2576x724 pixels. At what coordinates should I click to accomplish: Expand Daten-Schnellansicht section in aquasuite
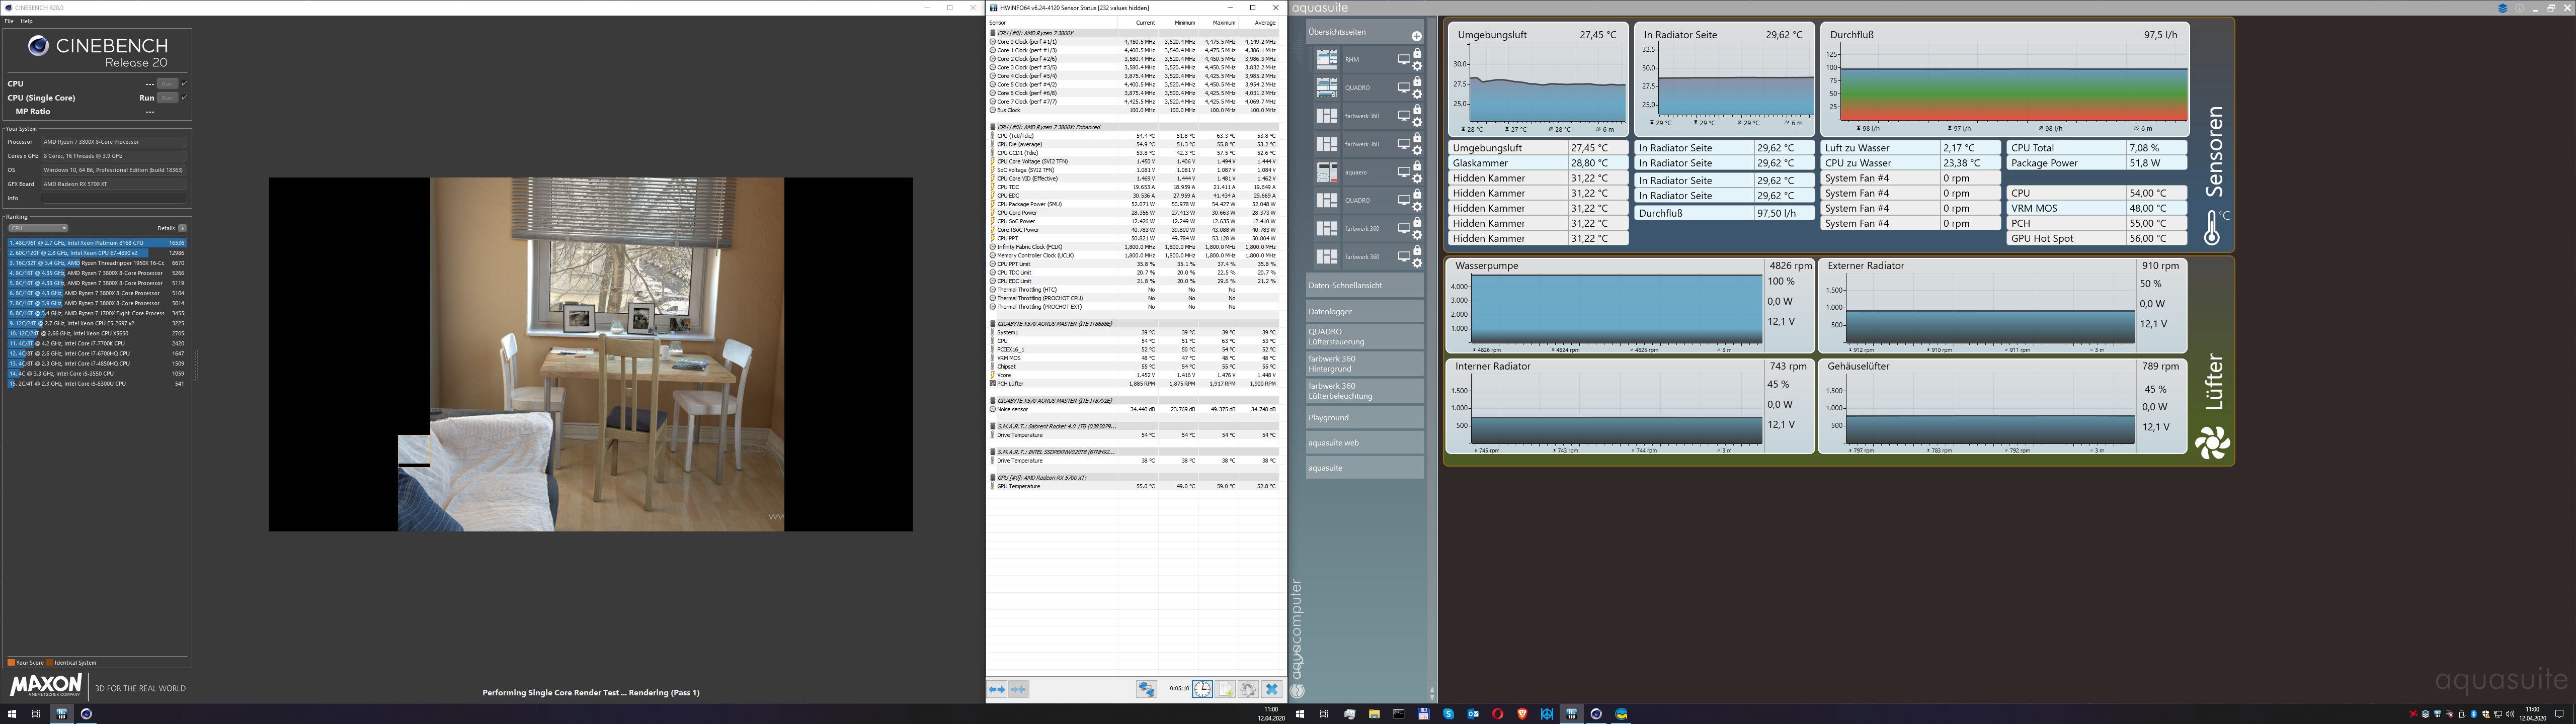click(1364, 285)
